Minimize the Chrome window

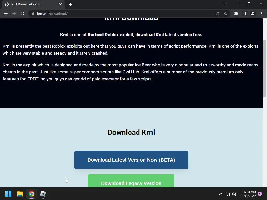(x=237, y=4)
